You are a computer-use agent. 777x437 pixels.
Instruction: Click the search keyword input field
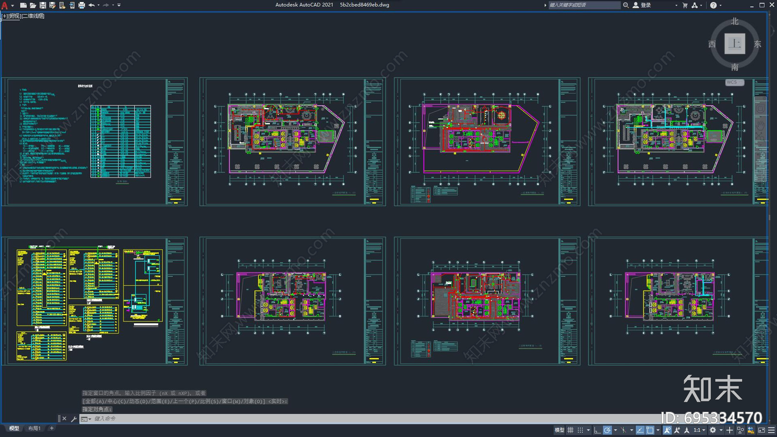pos(584,5)
